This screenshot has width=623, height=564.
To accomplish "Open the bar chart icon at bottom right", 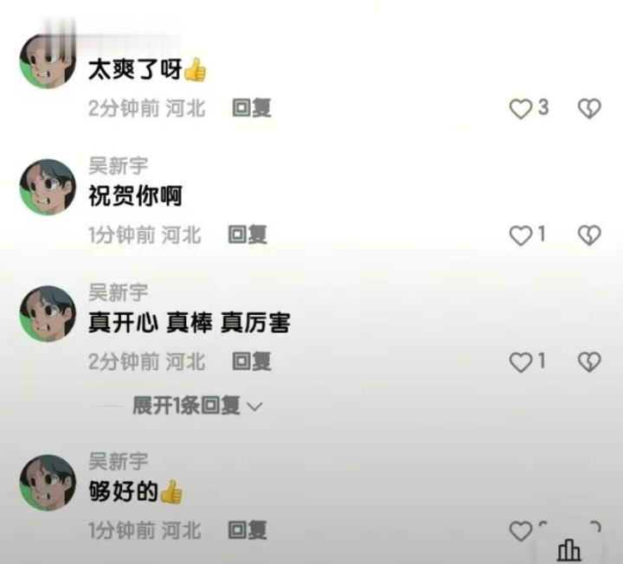I will click(569, 550).
